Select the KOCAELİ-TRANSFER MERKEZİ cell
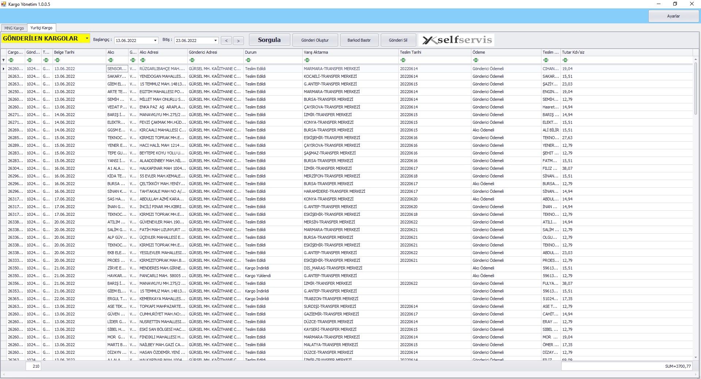This screenshot has width=701, height=379. tap(350, 76)
